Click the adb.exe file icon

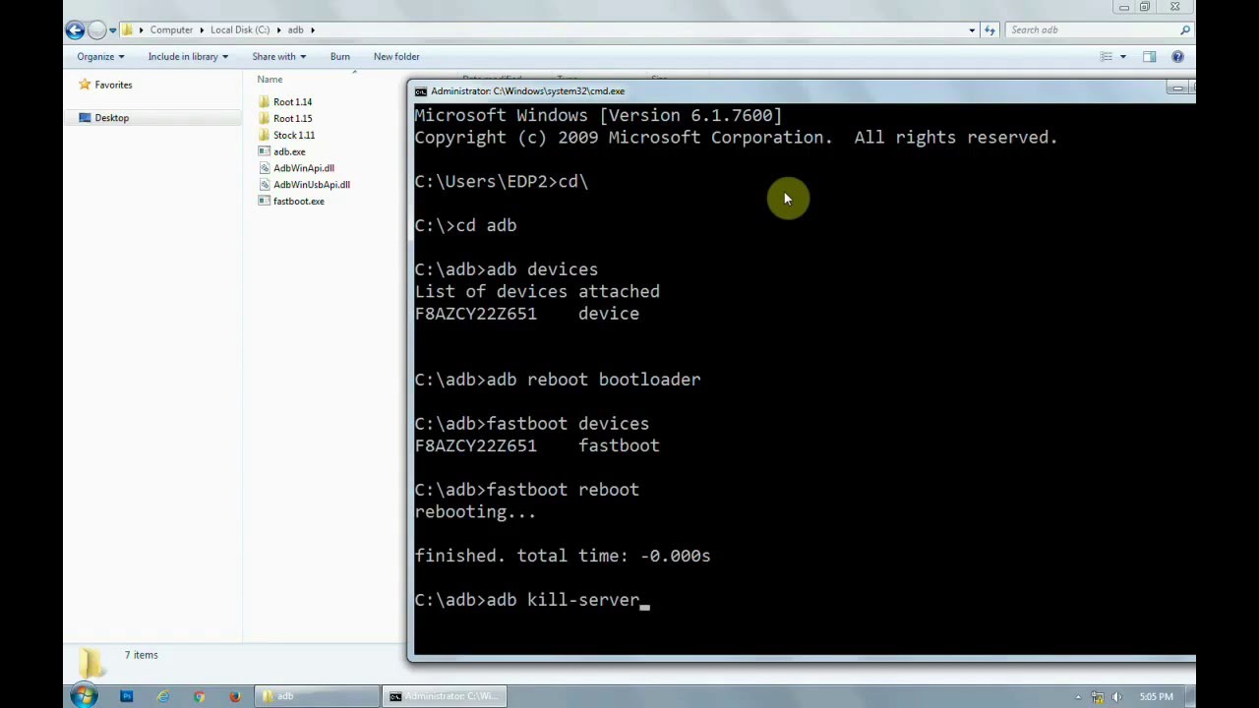click(x=264, y=151)
